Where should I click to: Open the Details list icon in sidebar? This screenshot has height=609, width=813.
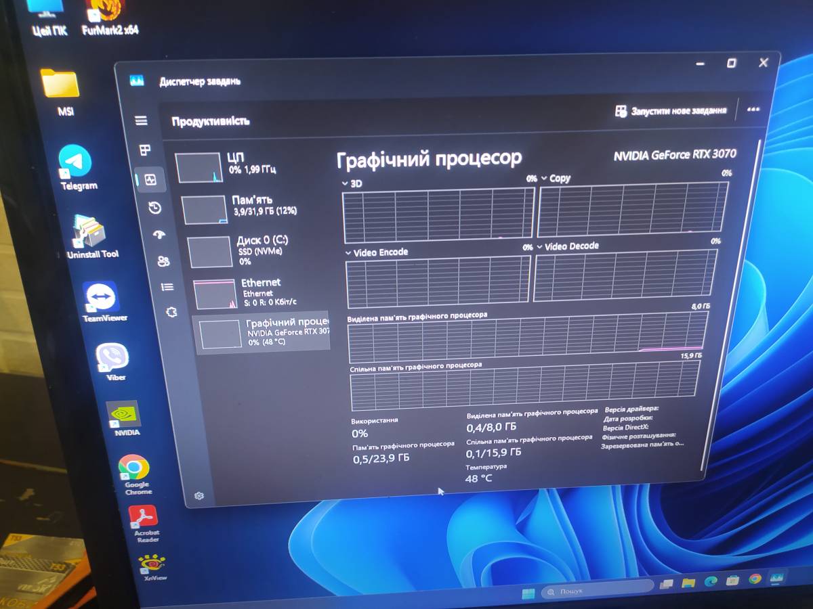coord(167,287)
